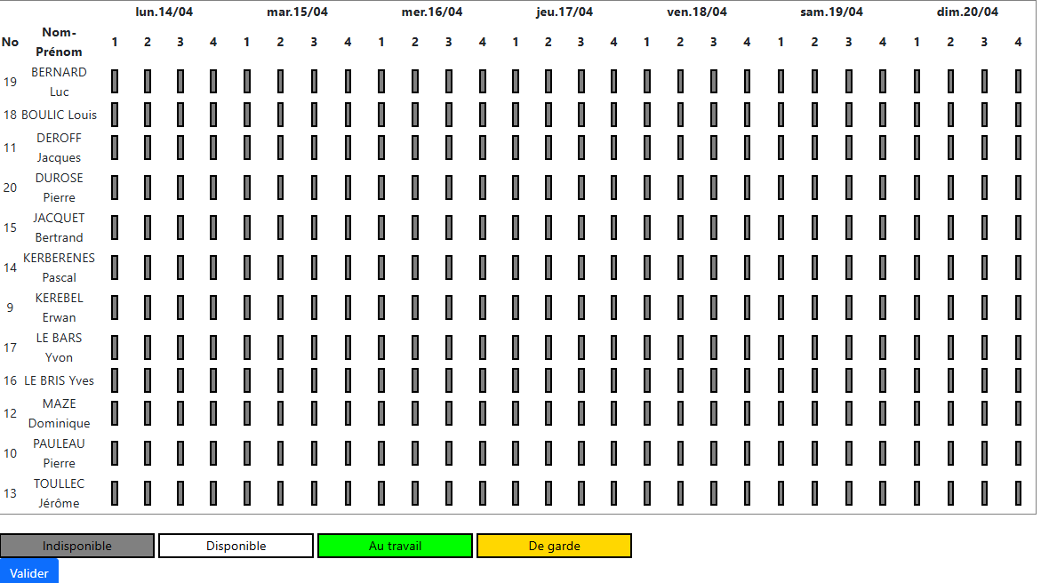
Task: Toggle TOULLEC Jérôme slot 4 on dim.20/04
Action: (1018, 493)
